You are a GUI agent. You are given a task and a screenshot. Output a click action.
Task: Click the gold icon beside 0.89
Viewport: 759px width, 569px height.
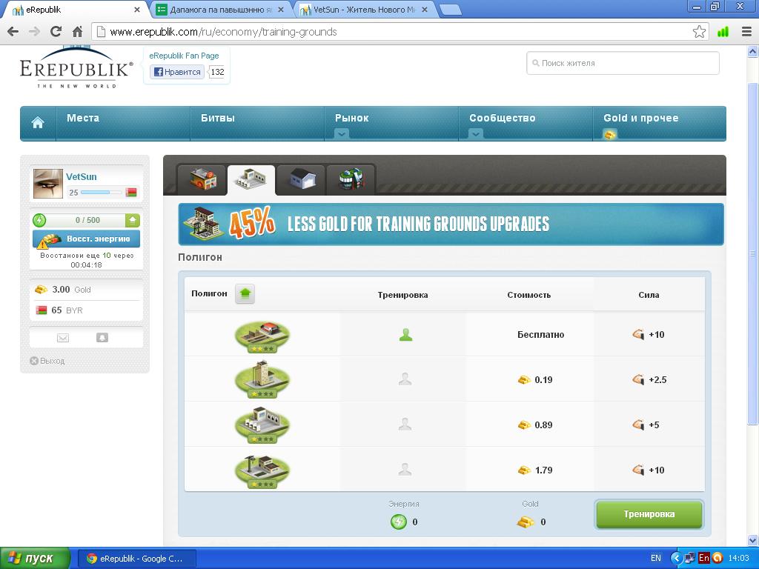pyautogui.click(x=524, y=425)
